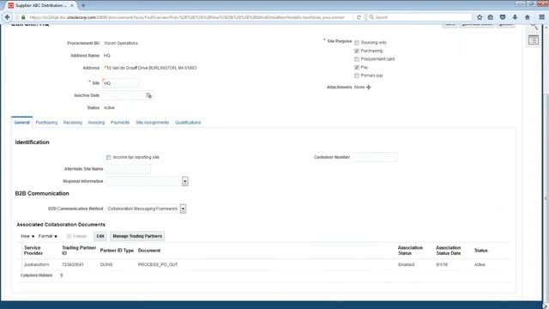Switch to the Purchasing tab
This screenshot has height=309, width=549.
[46, 122]
